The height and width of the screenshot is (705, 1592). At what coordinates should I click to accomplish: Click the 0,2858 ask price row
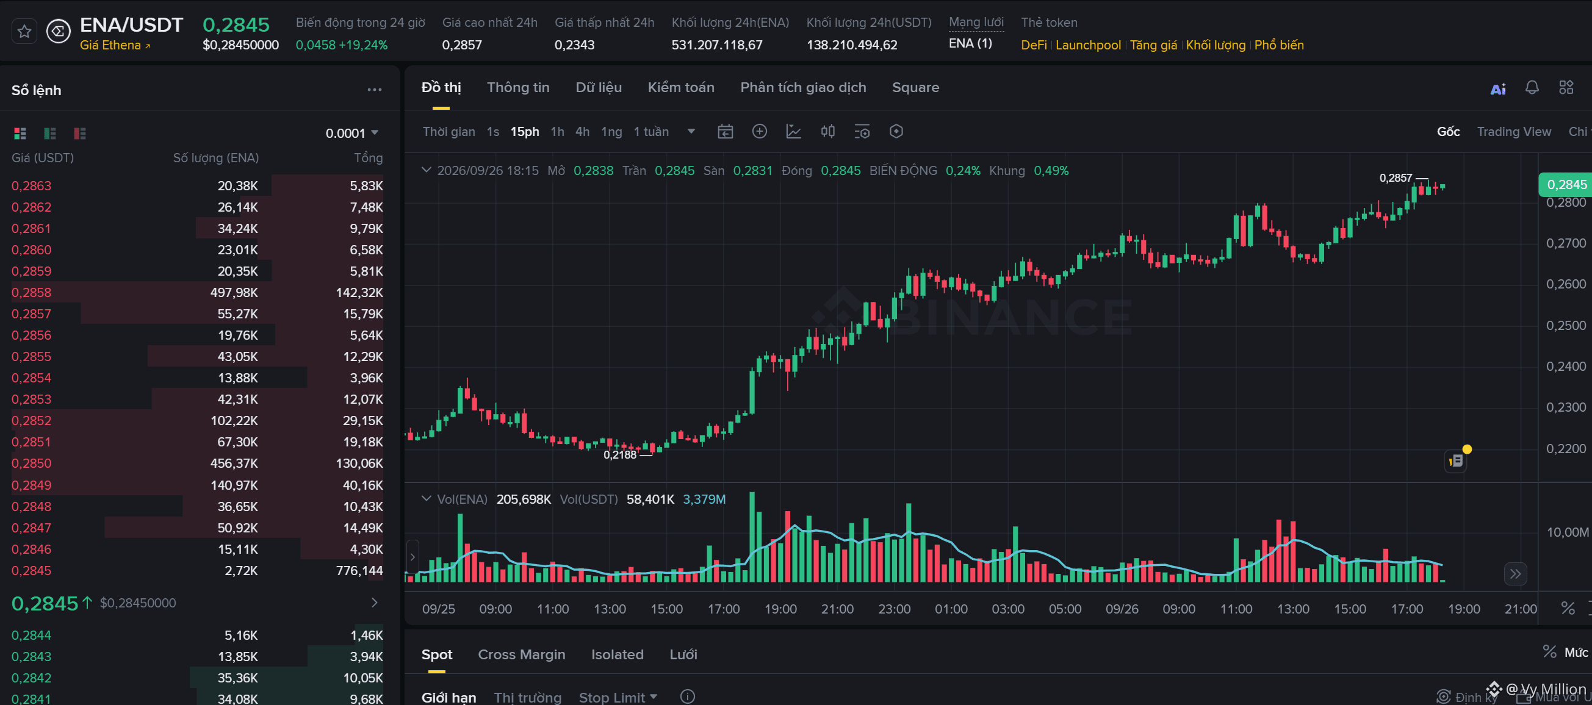(197, 292)
